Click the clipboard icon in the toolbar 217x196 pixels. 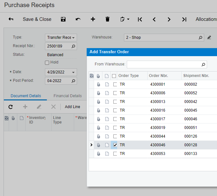122,19
